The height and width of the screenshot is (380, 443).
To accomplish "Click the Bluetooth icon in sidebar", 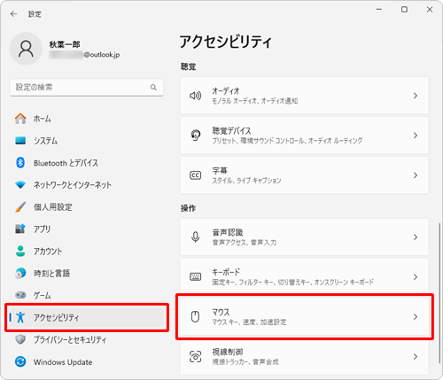I will pyautogui.click(x=20, y=163).
